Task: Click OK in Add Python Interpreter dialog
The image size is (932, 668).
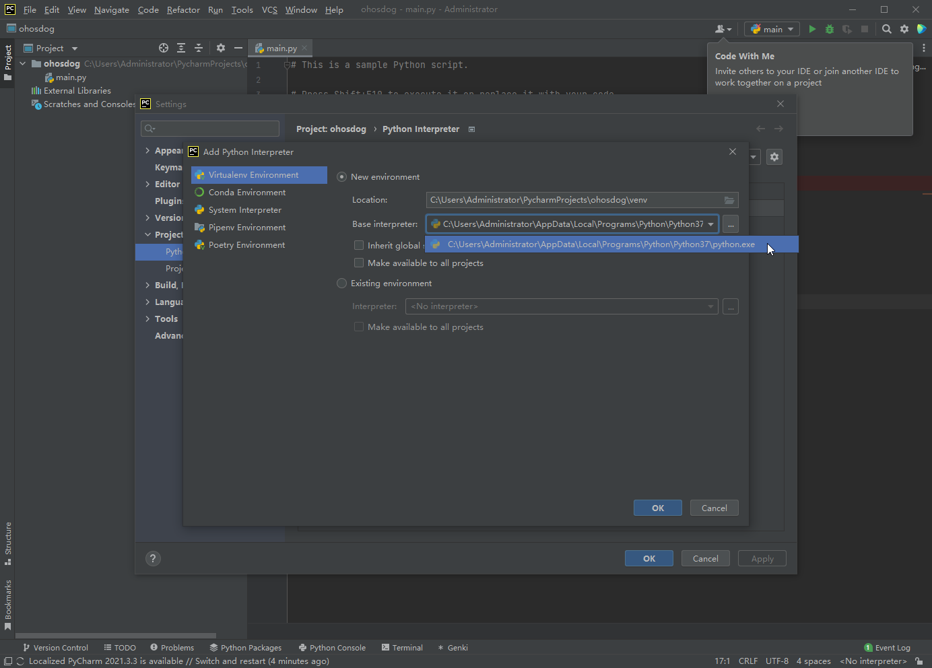Action: [657, 508]
